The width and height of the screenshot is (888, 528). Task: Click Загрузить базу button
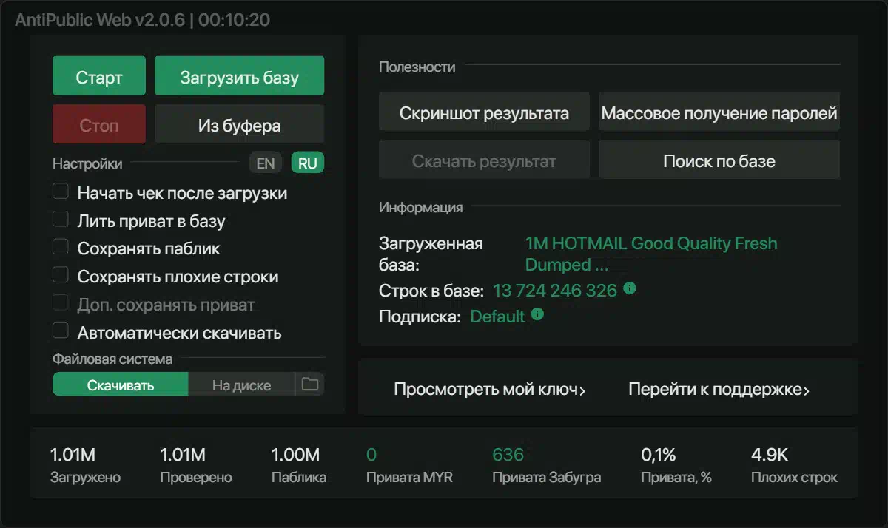(240, 76)
